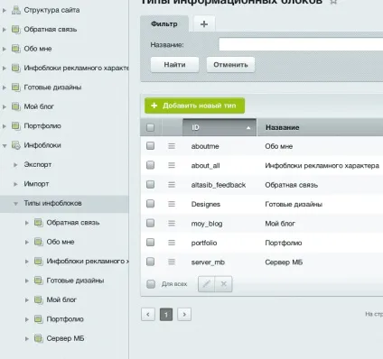Viewport: 383px width, 359px height.
Task: Click the nested Обо мне block icon
Action: 38,242
